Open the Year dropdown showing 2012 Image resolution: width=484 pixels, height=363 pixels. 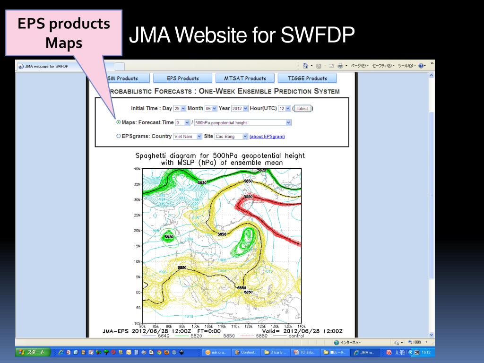pyautogui.click(x=240, y=108)
